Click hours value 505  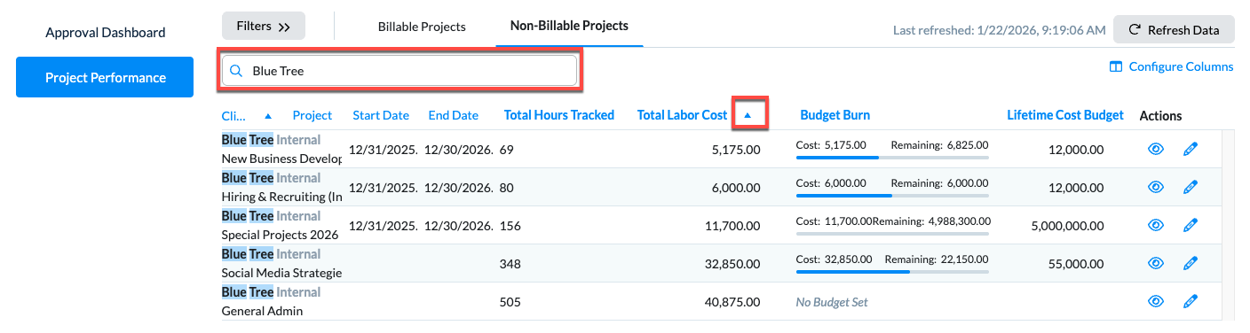point(510,301)
